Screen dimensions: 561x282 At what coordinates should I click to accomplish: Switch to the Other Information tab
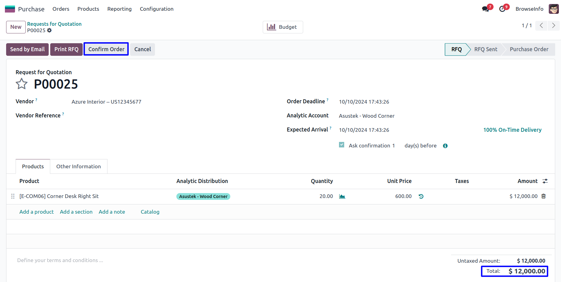tap(78, 166)
